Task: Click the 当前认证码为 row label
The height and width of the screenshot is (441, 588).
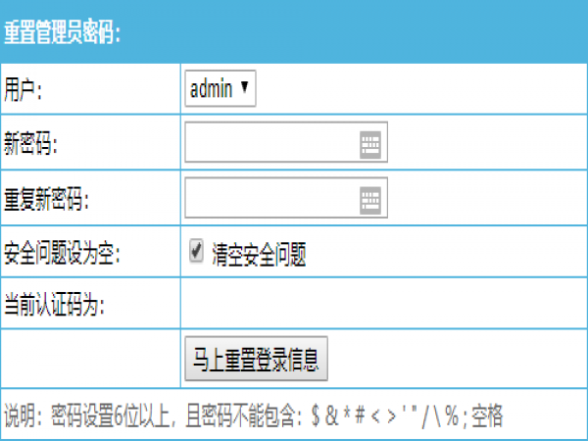Action: pyautogui.click(x=54, y=306)
